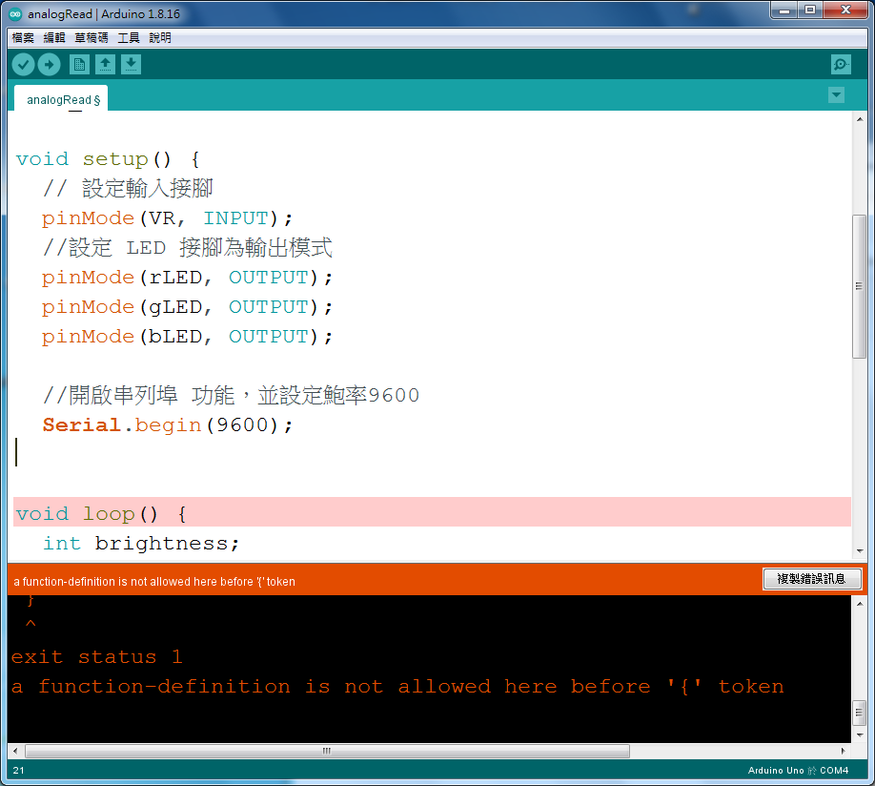875x786 pixels.
Task: Click 'exit status 1' in console
Action: click(x=96, y=657)
